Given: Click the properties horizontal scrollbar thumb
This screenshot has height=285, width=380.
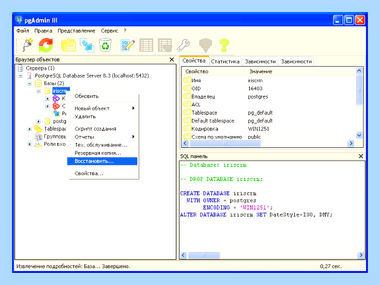Looking at the screenshot, I should (225, 143).
